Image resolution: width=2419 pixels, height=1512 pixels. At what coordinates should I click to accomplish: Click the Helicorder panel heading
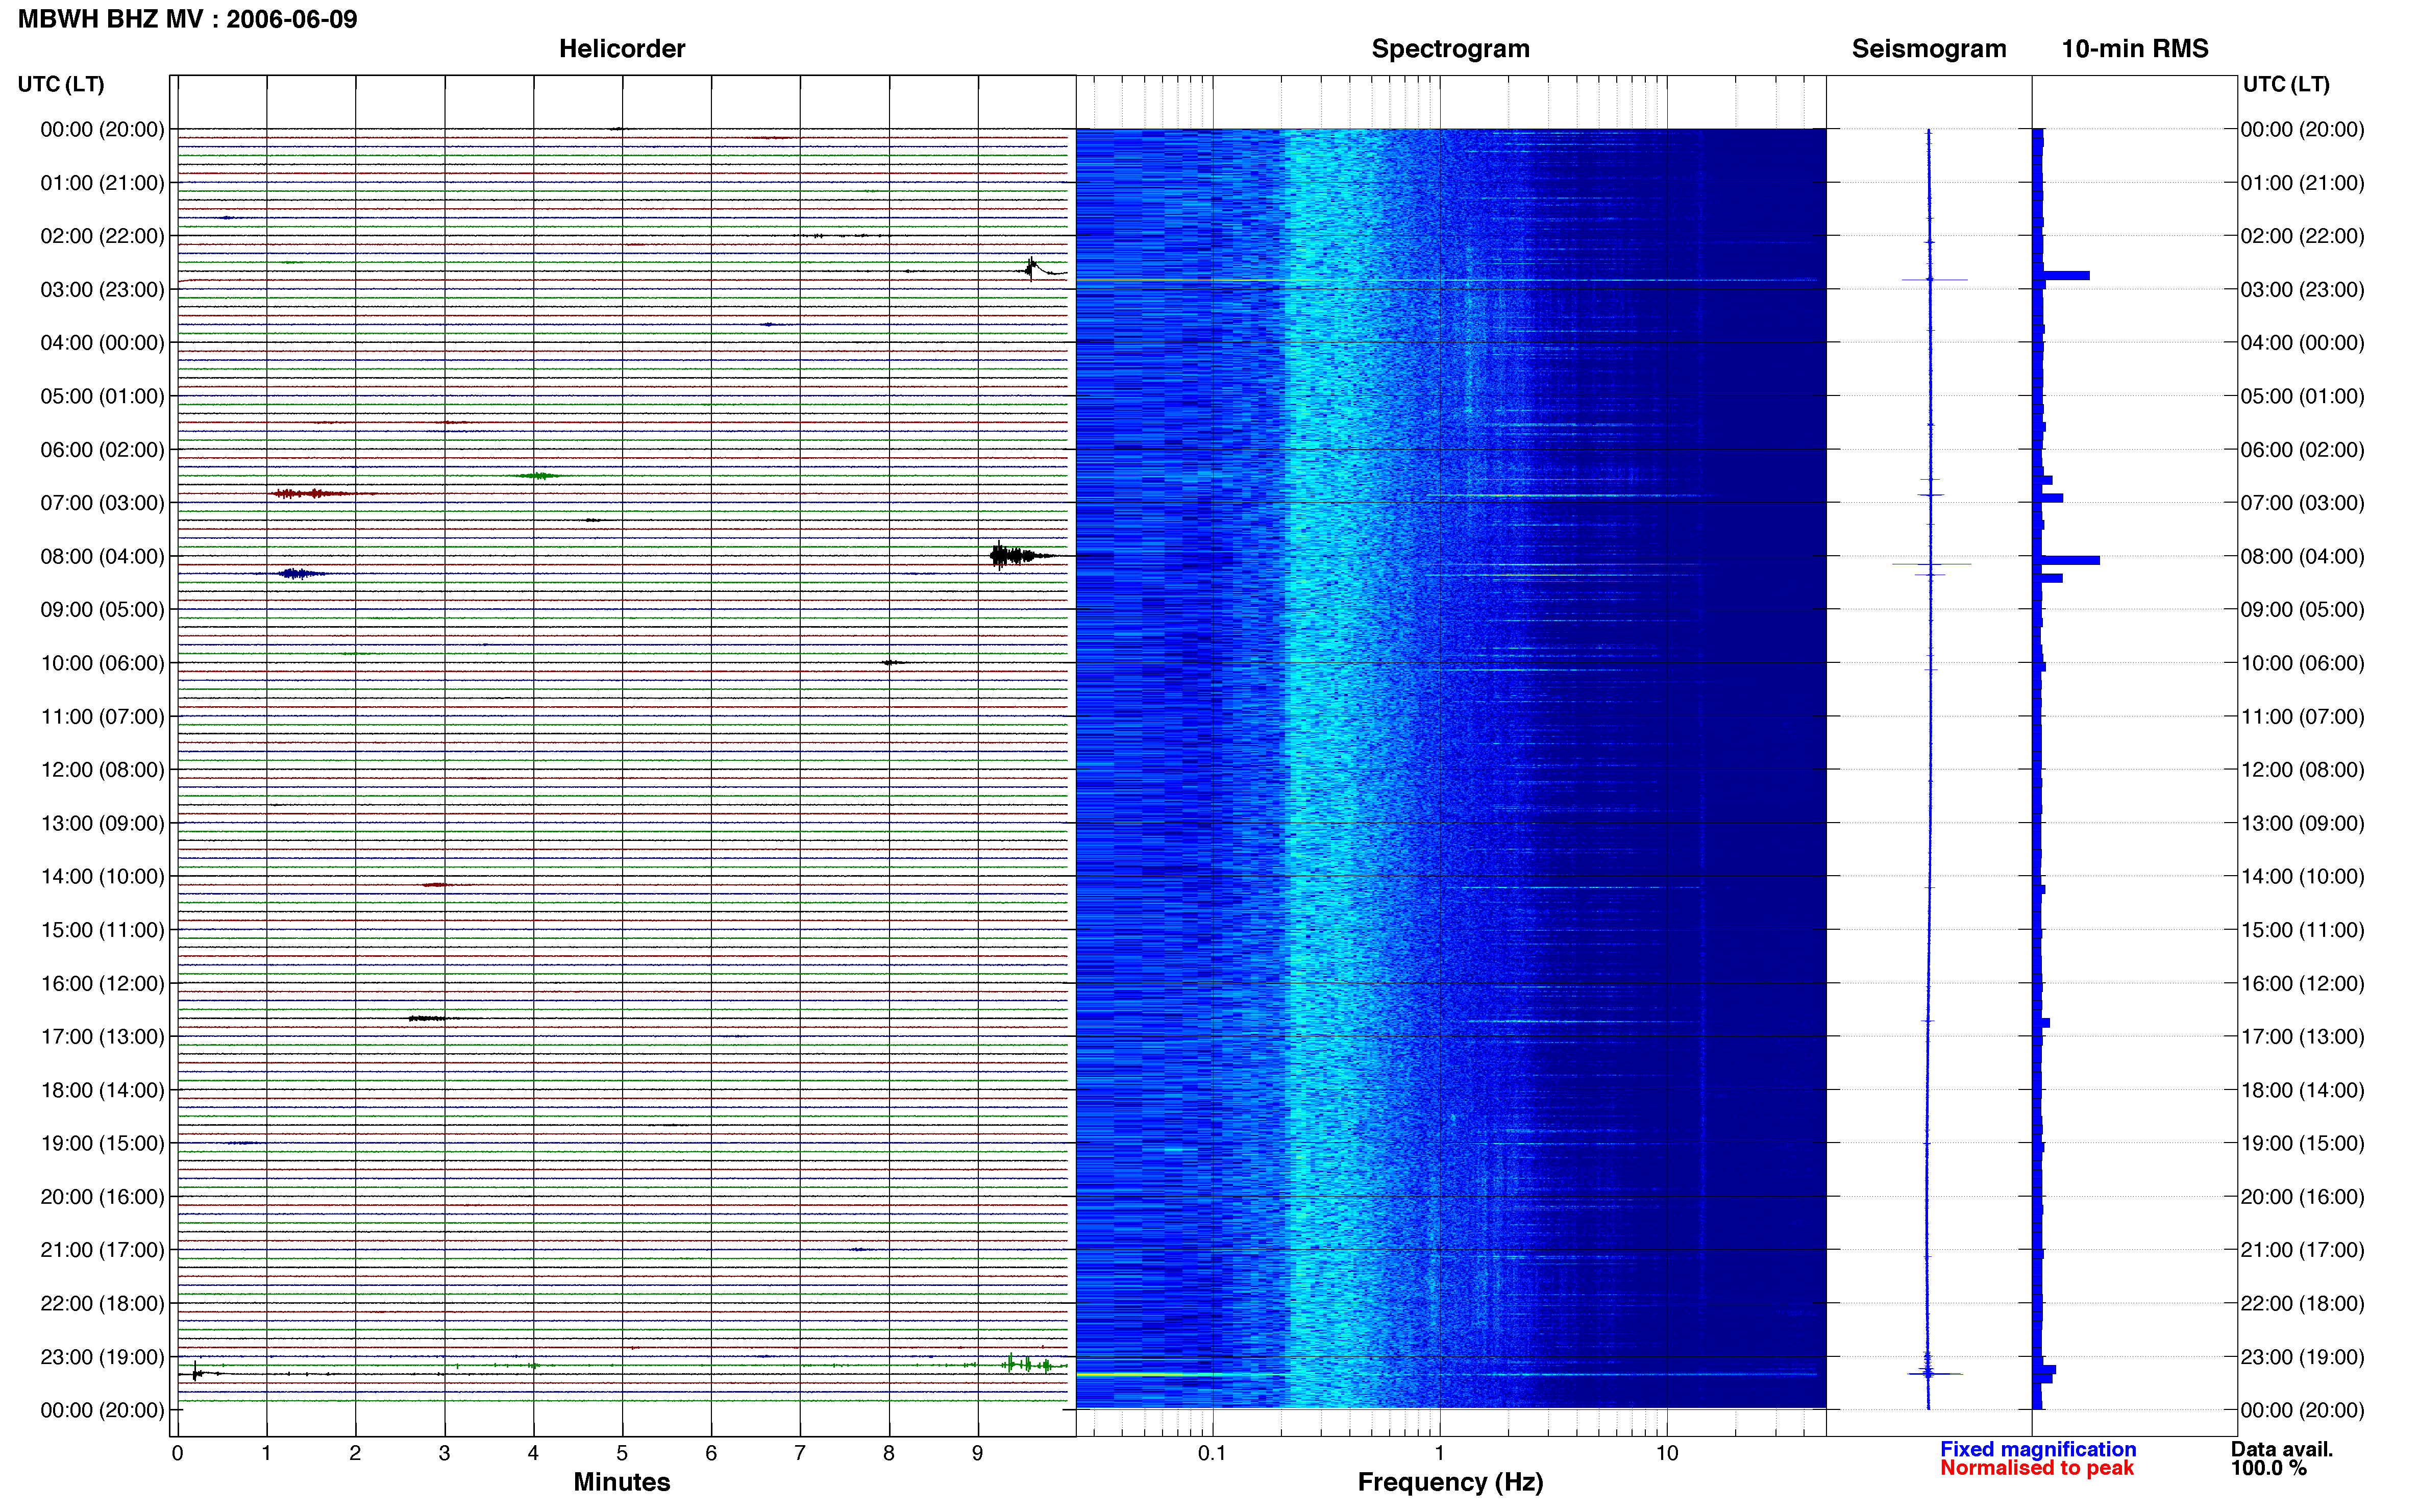(621, 49)
